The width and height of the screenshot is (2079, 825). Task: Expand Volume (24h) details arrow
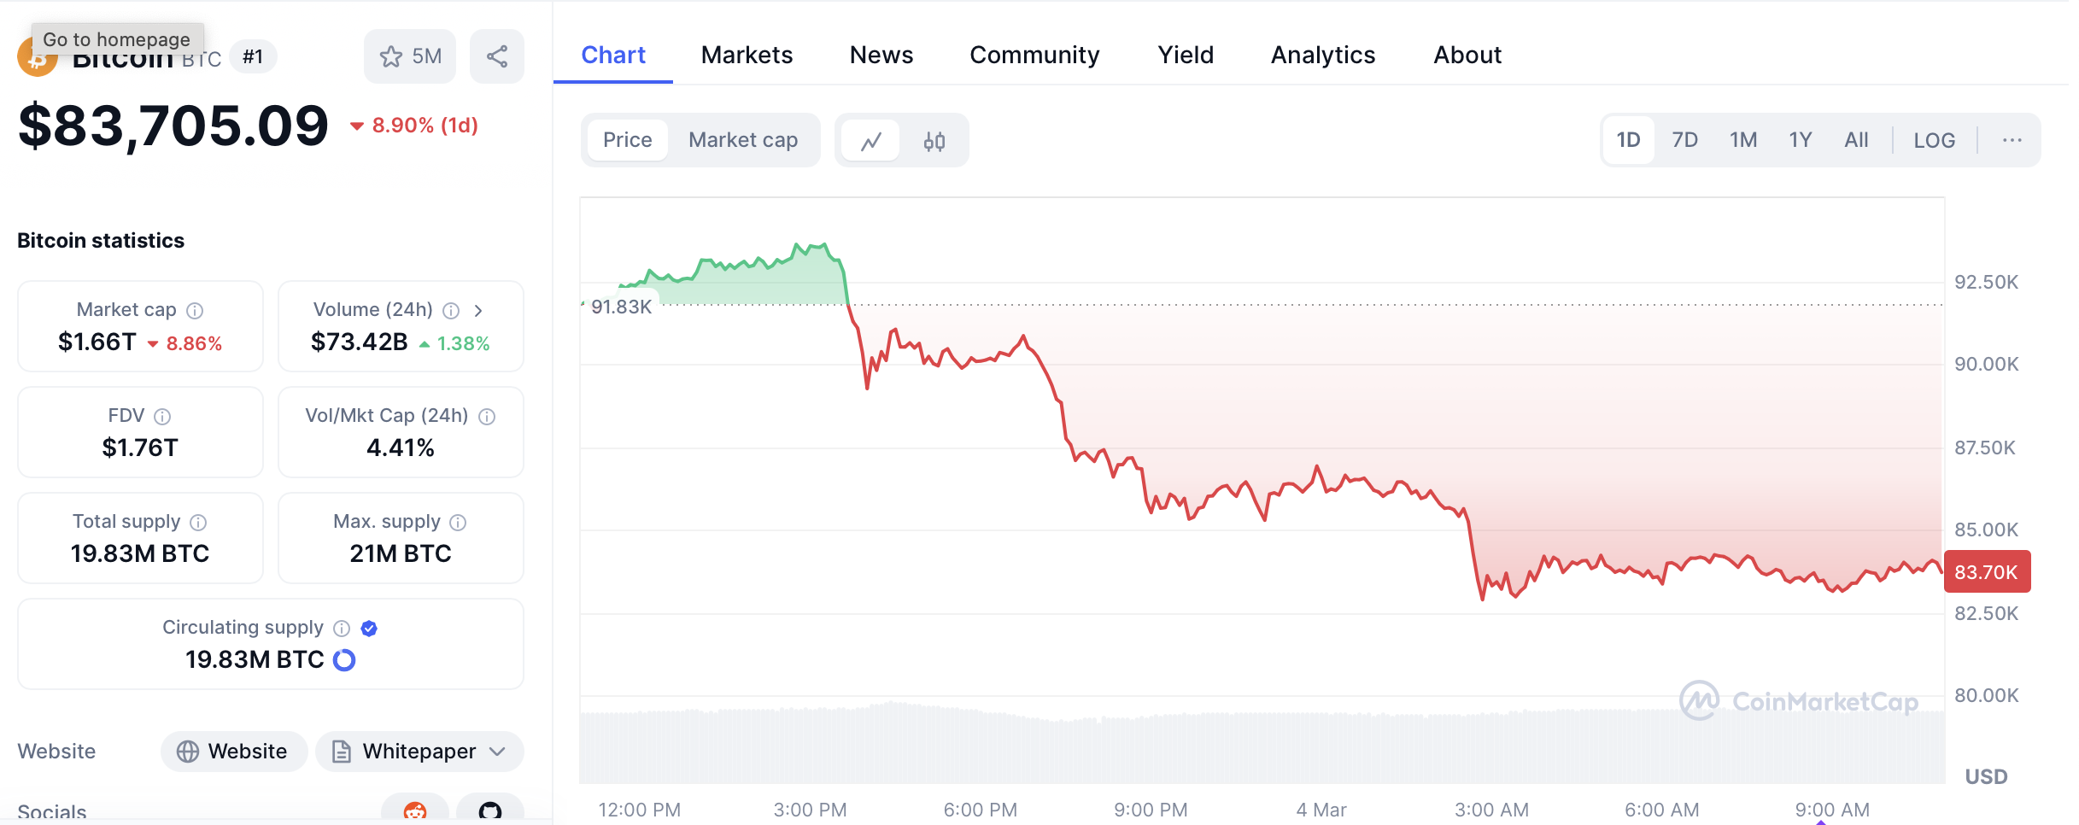coord(478,310)
